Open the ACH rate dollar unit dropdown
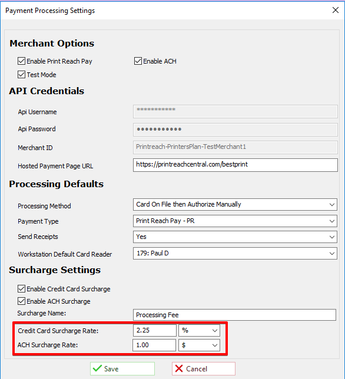Viewport: 345px width, 379px height. tap(199, 345)
